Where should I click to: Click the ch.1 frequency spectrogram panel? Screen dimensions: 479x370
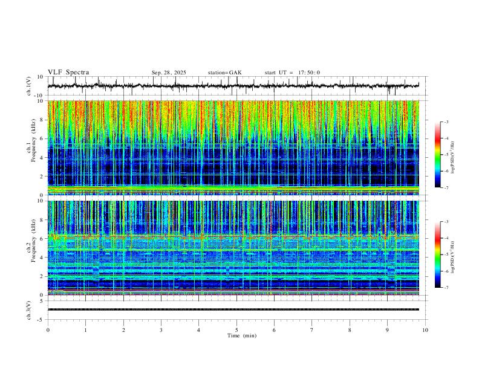(x=233, y=148)
